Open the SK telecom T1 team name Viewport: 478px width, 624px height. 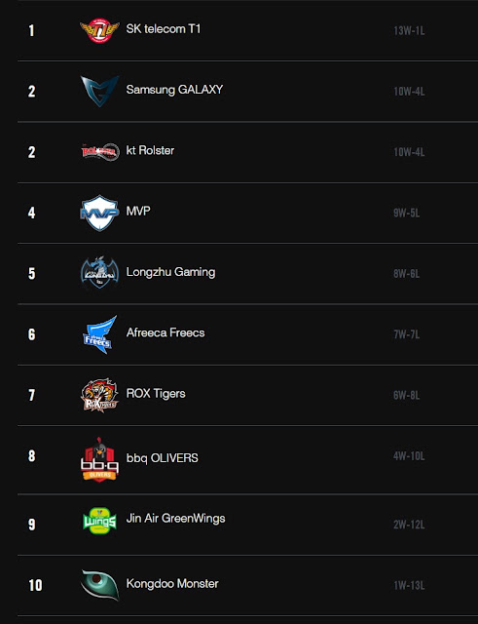click(164, 29)
